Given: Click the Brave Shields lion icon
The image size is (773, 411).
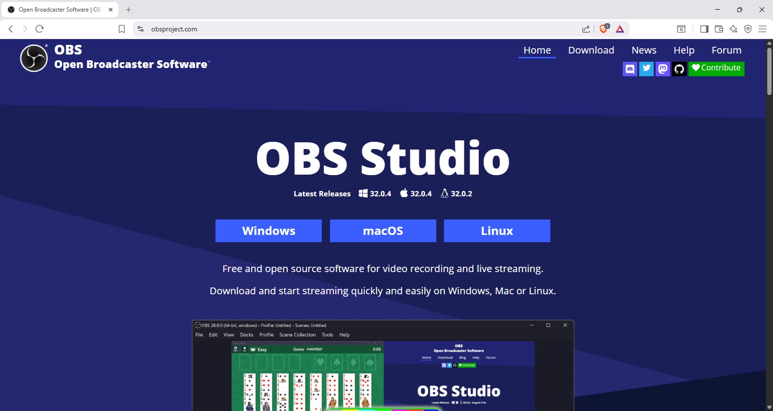Looking at the screenshot, I should tap(603, 29).
